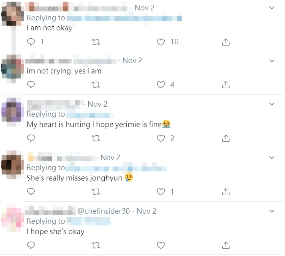Share the "My heart is hurting" tweet

[x=225, y=138]
